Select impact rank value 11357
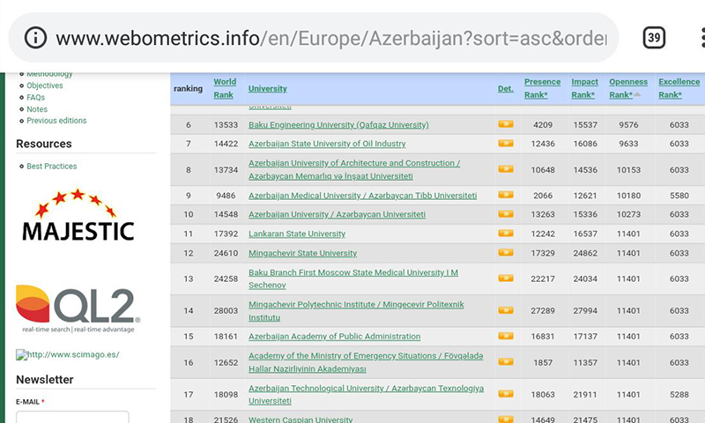 [x=585, y=362]
